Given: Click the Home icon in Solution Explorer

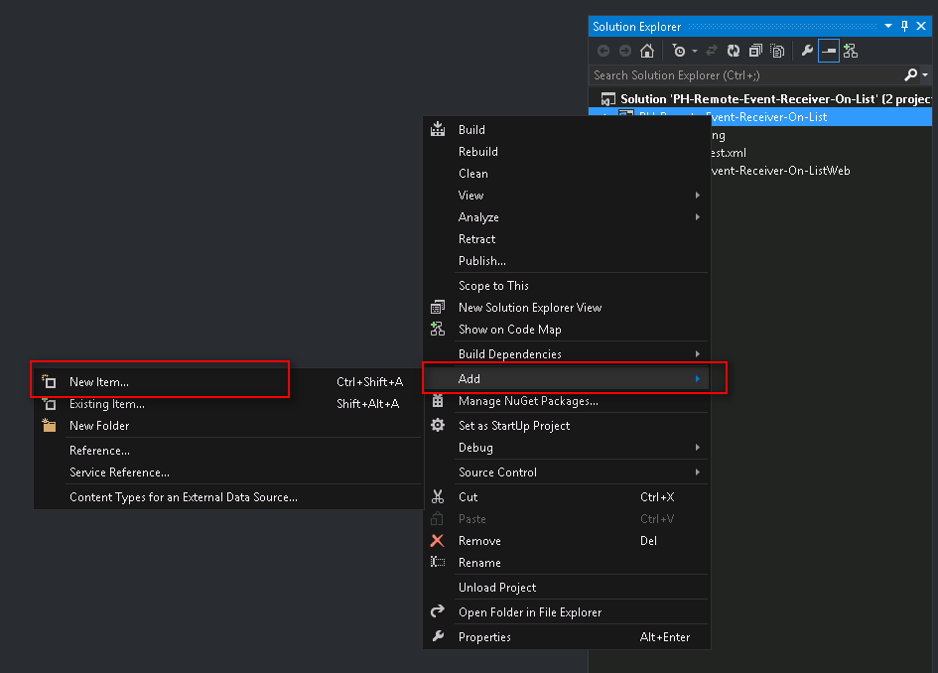Looking at the screenshot, I should click(x=647, y=51).
